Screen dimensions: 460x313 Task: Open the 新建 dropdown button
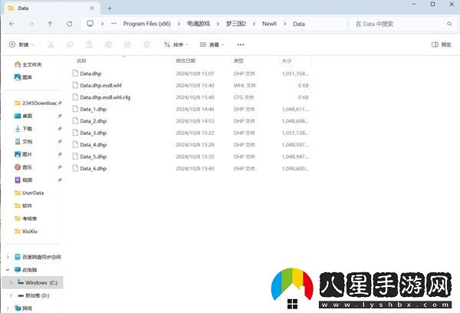(23, 44)
